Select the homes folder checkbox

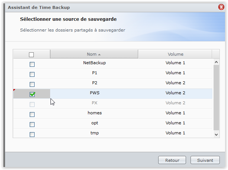click(x=32, y=114)
